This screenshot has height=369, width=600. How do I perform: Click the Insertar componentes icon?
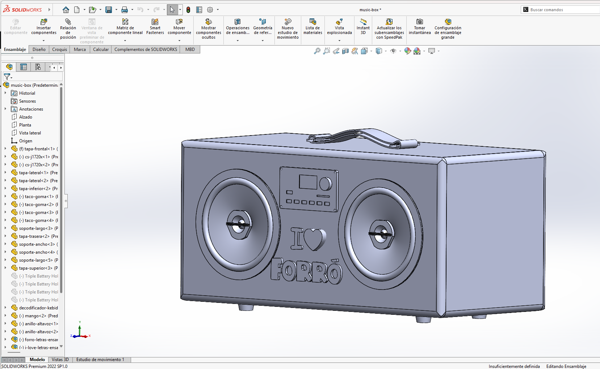(x=44, y=22)
